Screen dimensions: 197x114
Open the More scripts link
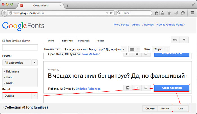[121, 25]
